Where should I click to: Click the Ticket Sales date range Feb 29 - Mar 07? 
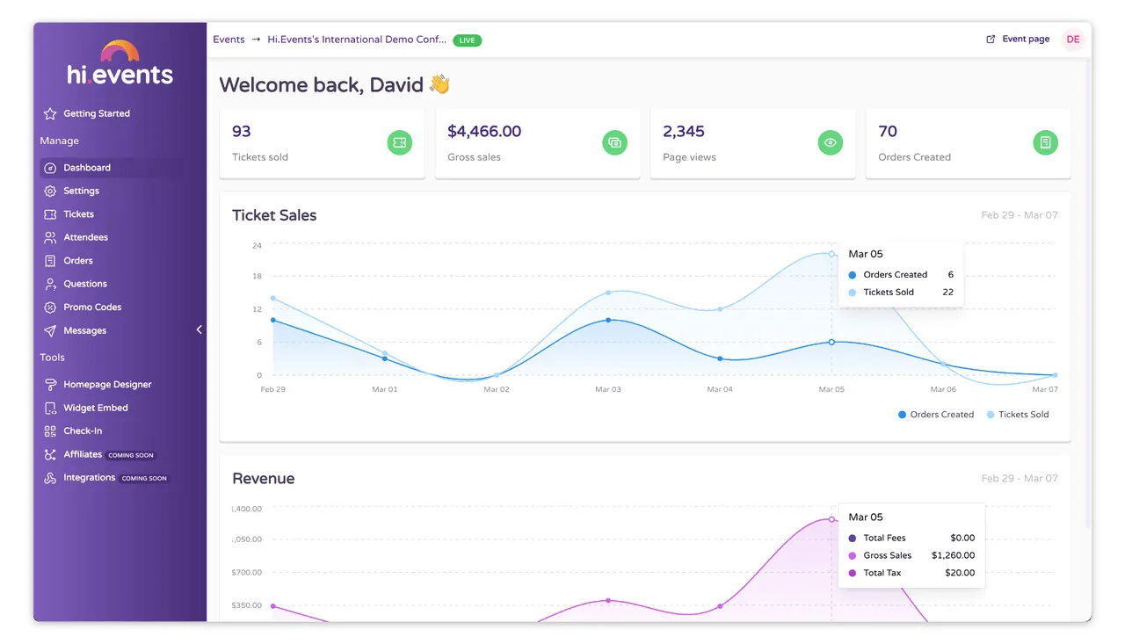(x=1020, y=215)
